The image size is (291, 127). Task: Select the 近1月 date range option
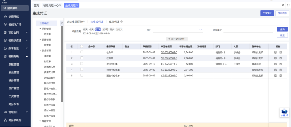click(105, 29)
